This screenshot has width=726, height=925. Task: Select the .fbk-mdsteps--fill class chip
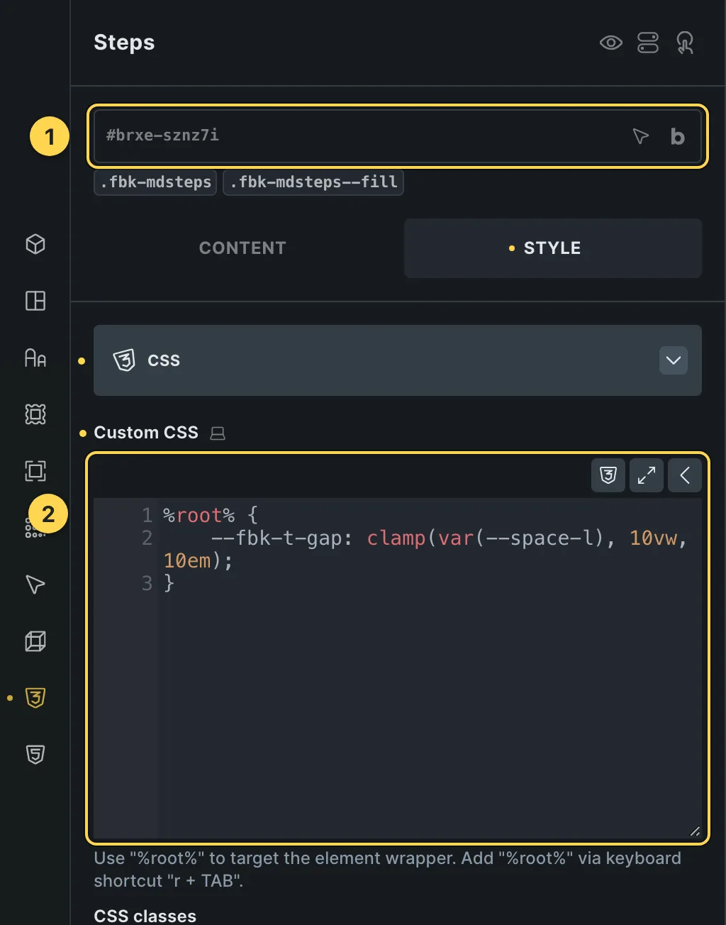(x=313, y=182)
